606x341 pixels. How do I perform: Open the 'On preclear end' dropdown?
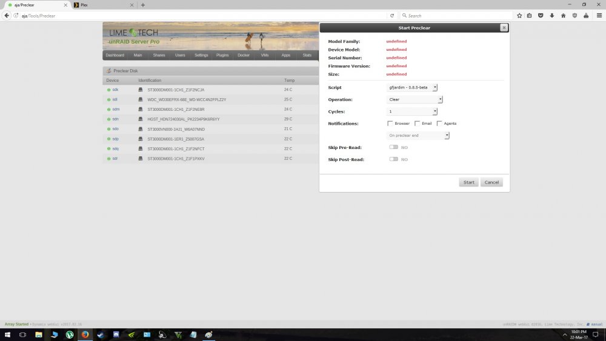418,136
